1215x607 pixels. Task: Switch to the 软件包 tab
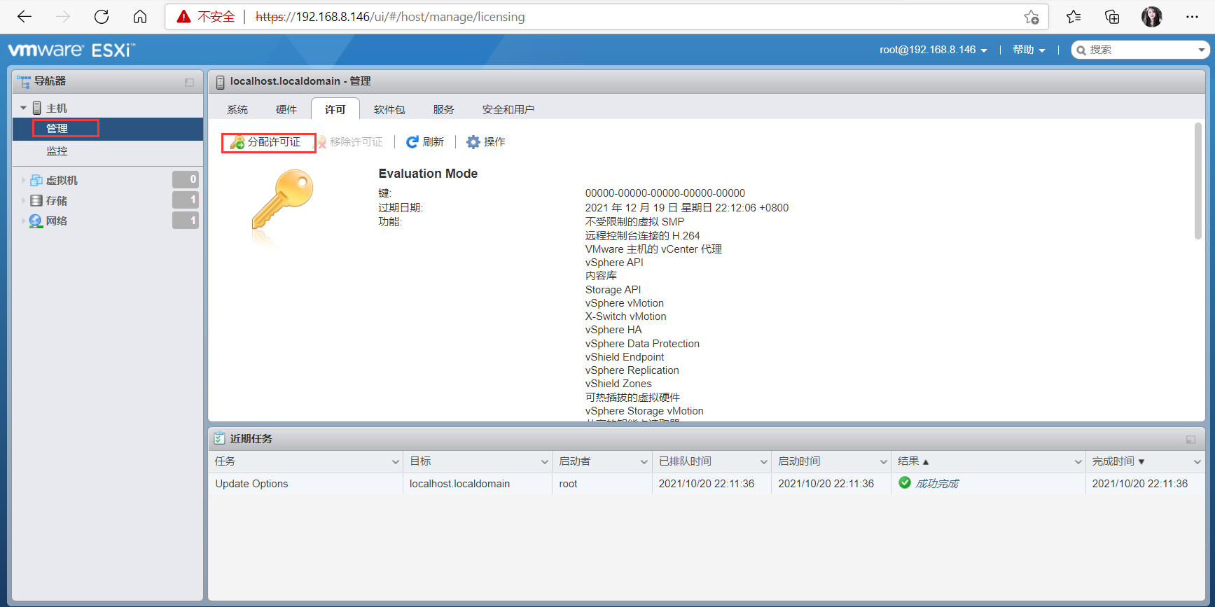pos(389,109)
